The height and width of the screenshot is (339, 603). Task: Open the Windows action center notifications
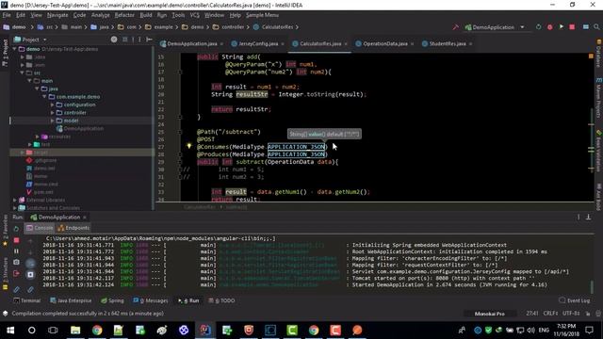tap(589, 331)
